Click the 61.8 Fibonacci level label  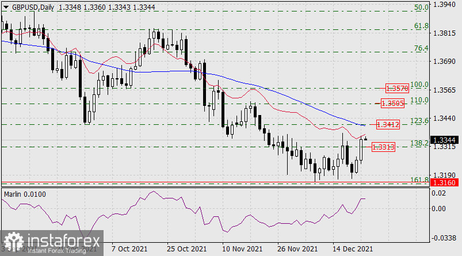click(x=422, y=26)
